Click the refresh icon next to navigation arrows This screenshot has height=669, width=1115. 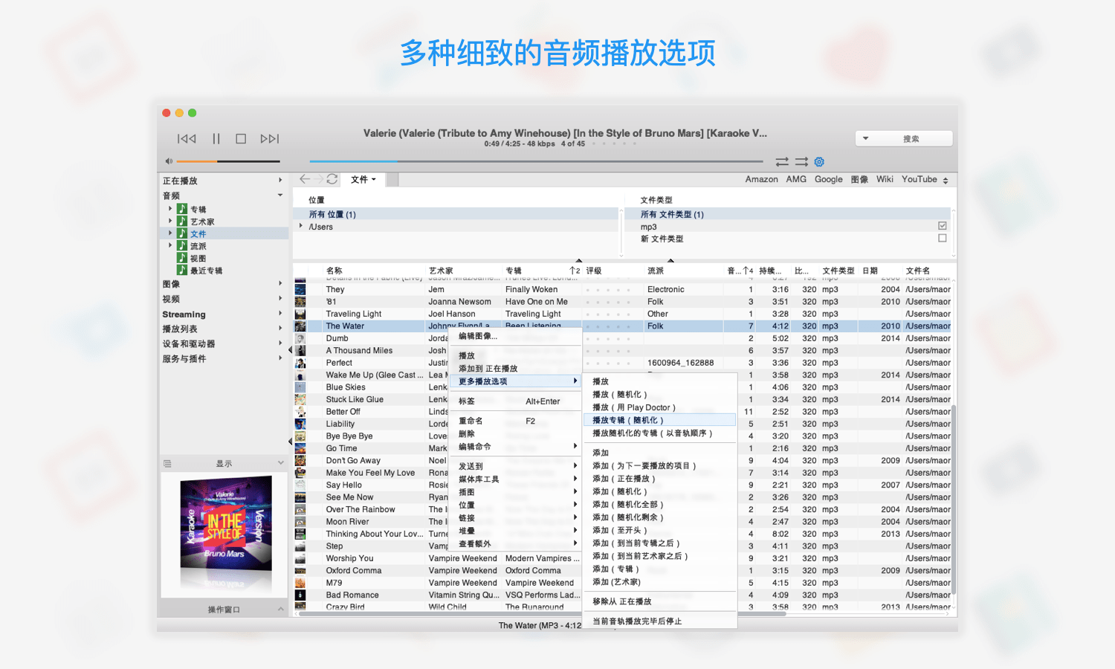(332, 178)
